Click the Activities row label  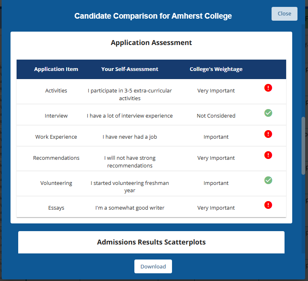click(x=56, y=90)
